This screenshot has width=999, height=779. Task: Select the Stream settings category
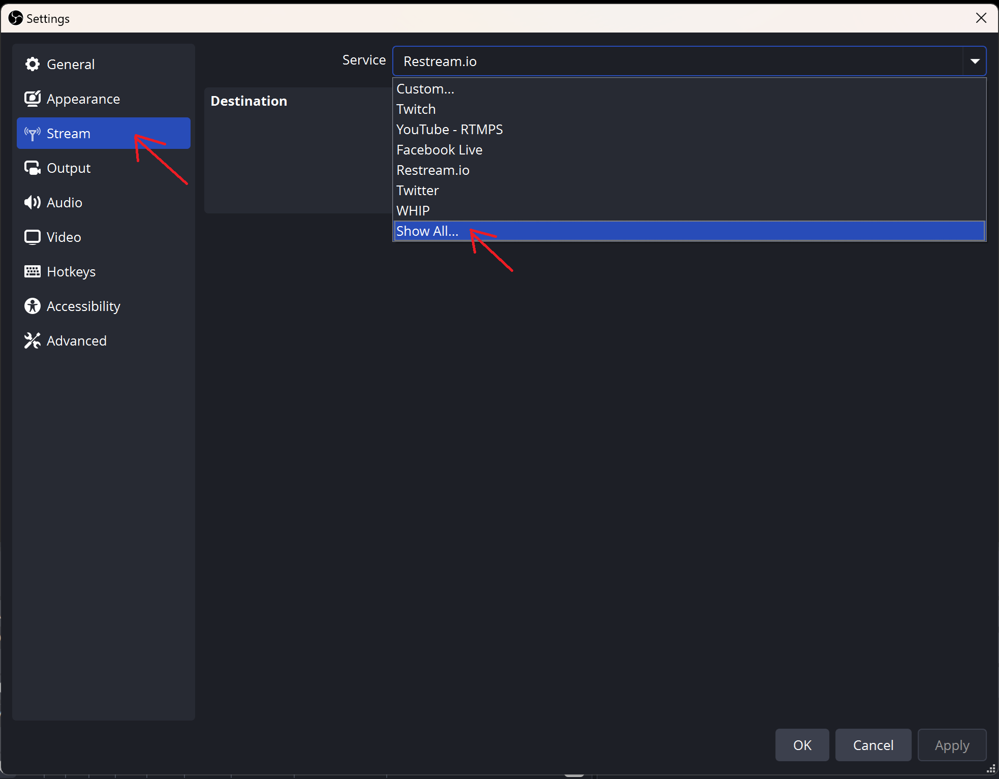point(104,133)
